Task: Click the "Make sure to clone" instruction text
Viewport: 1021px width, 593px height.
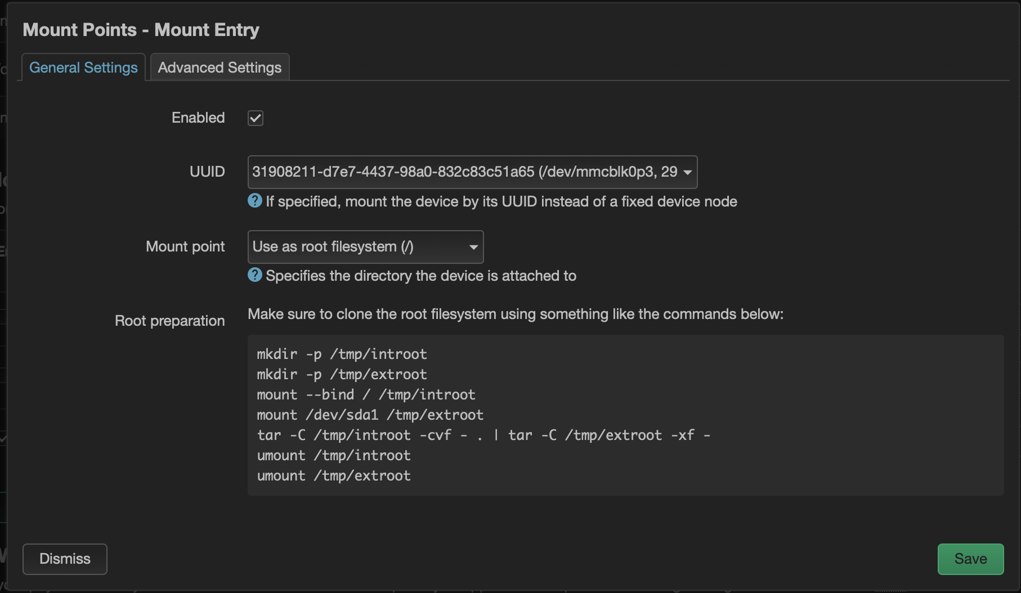Action: coord(515,314)
